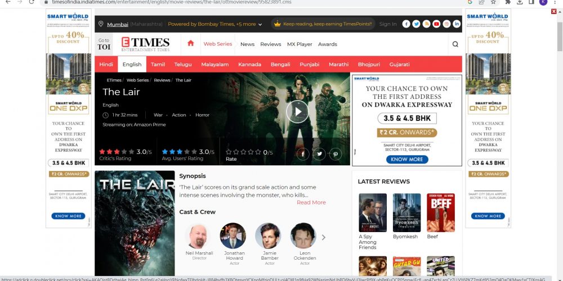
Task: Open the Web Series menu item
Action: pos(218,44)
